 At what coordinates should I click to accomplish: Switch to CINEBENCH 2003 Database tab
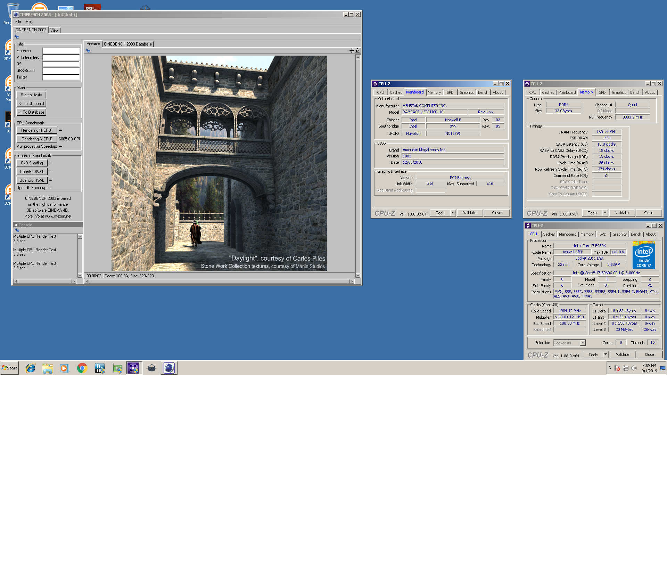pos(128,44)
